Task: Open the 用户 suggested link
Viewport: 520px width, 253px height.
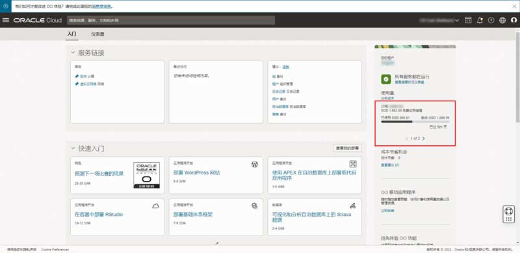Action: click(x=275, y=99)
